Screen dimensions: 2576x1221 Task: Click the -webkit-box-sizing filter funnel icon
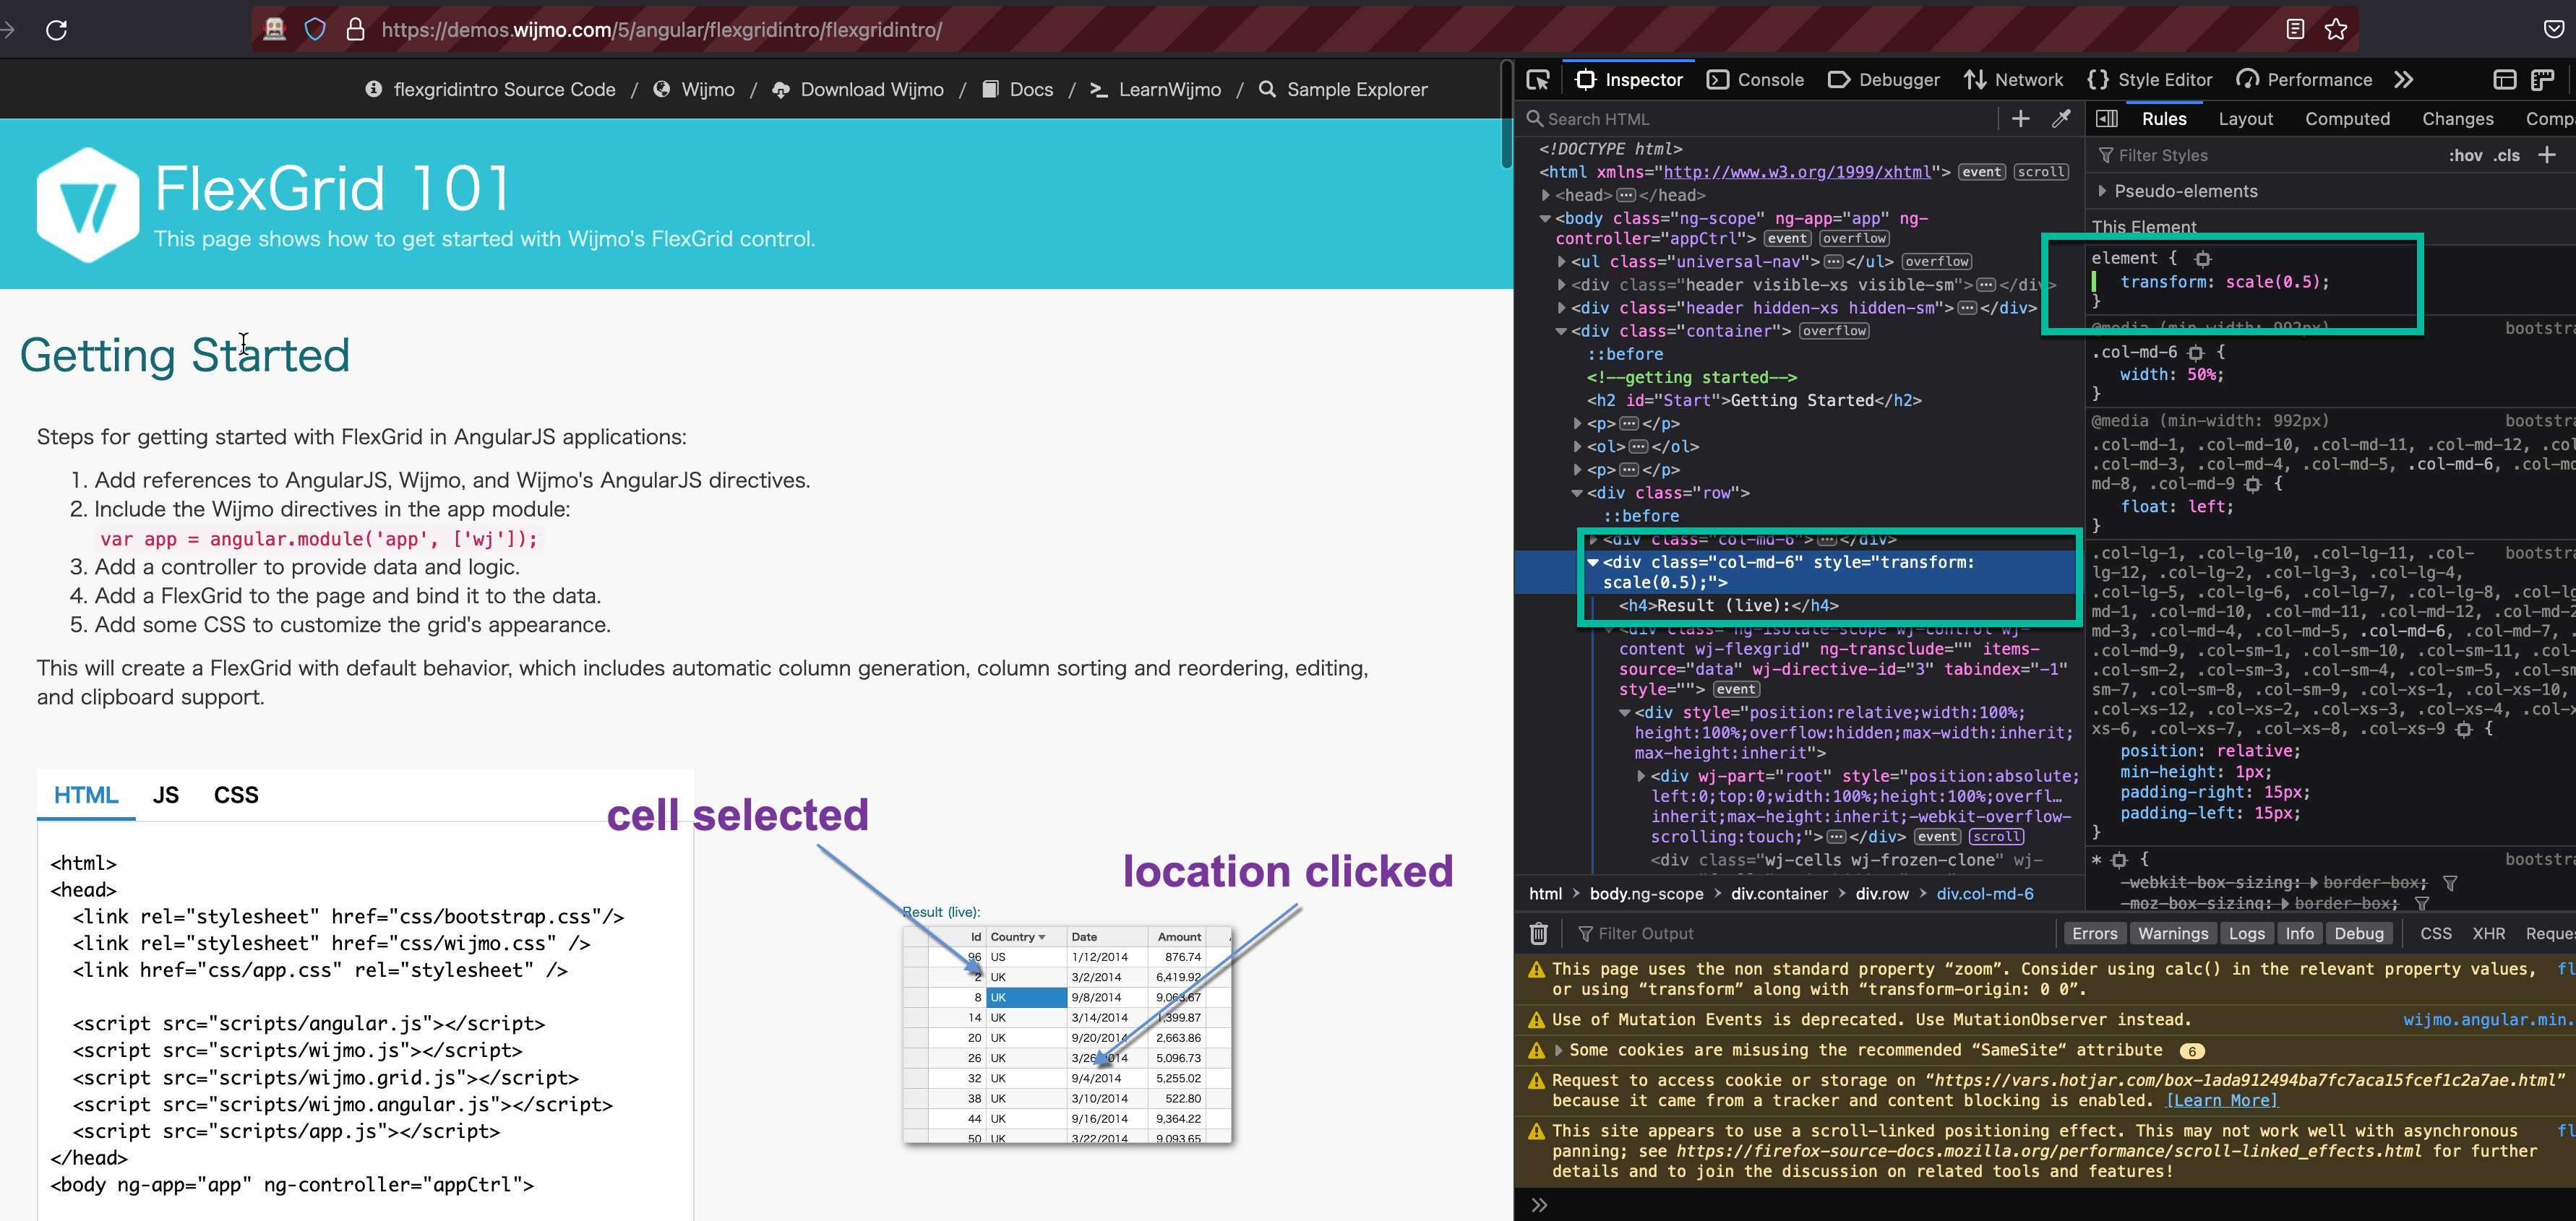click(x=2450, y=882)
